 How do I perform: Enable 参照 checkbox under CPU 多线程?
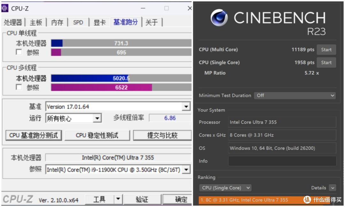pos(19,87)
